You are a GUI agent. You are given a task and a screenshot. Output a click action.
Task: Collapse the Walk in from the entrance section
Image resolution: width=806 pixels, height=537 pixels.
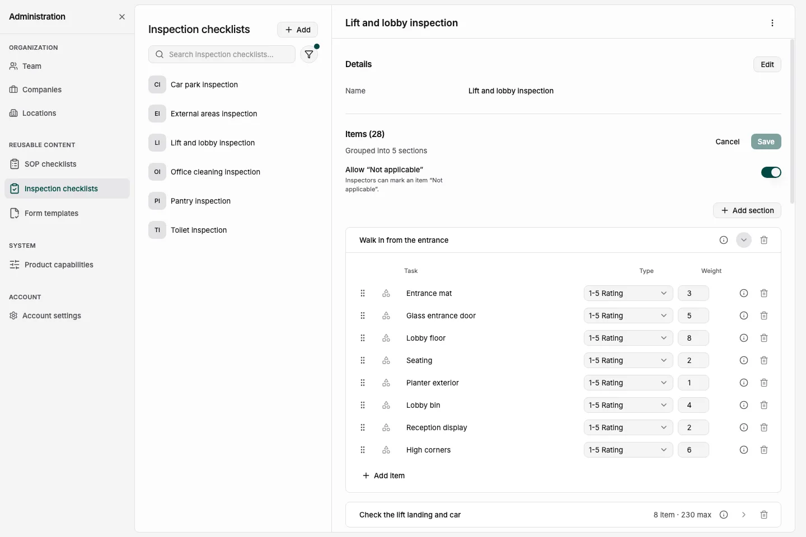(x=744, y=240)
